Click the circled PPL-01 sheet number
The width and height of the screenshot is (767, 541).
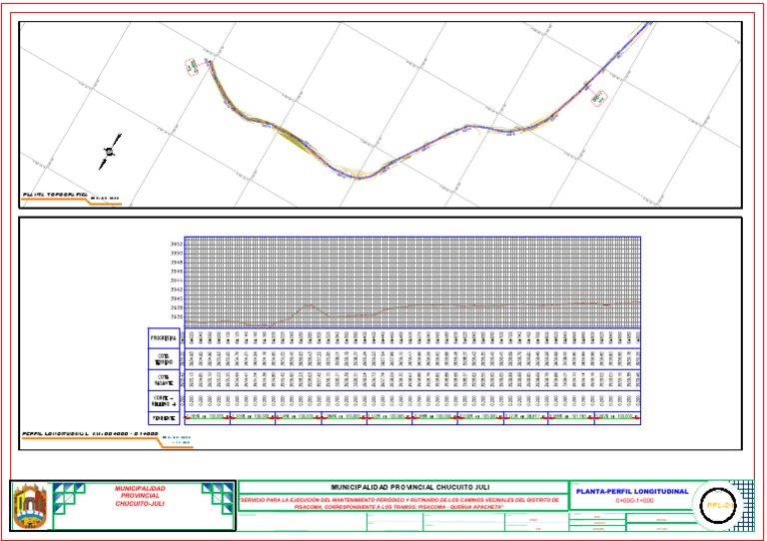pyautogui.click(x=720, y=505)
